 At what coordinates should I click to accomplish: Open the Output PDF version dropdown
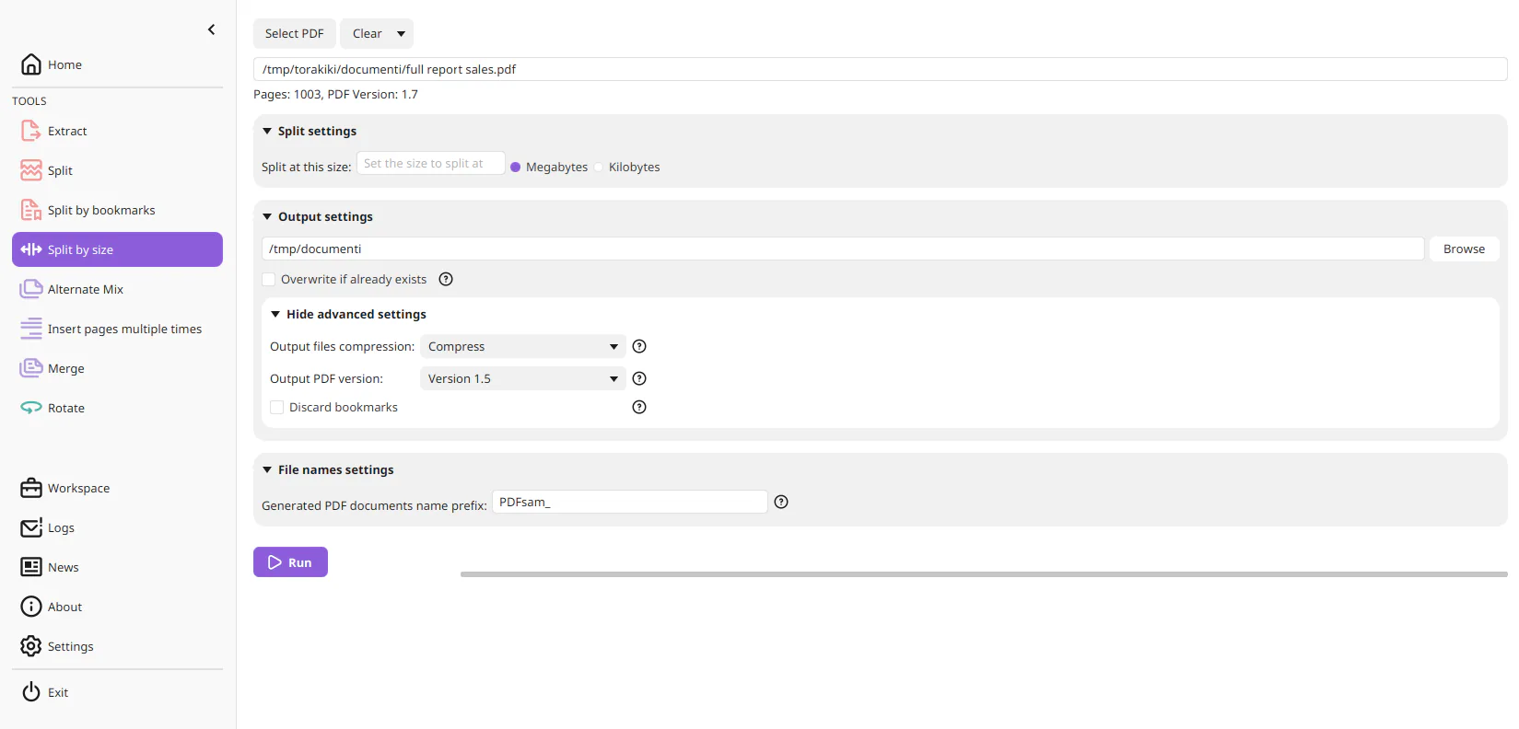point(523,378)
